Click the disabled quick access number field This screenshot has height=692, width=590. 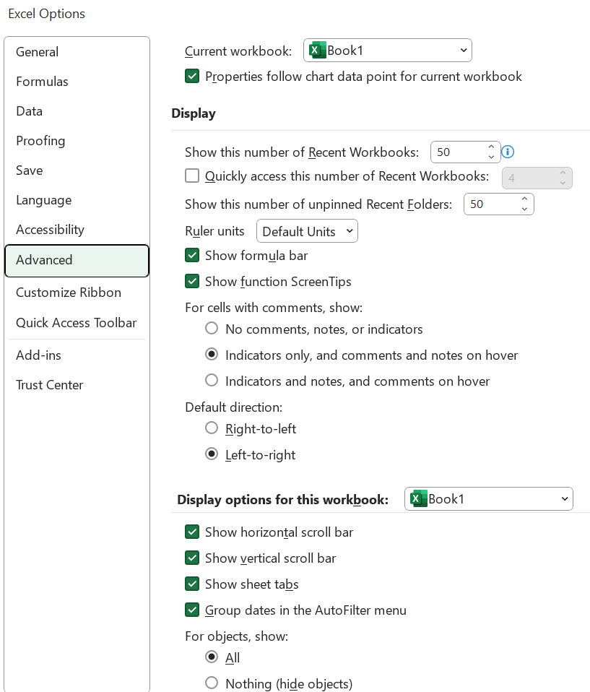[x=537, y=178]
